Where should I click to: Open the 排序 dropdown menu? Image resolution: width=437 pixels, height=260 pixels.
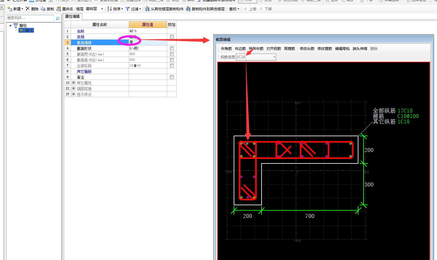pyautogui.click(x=122, y=9)
